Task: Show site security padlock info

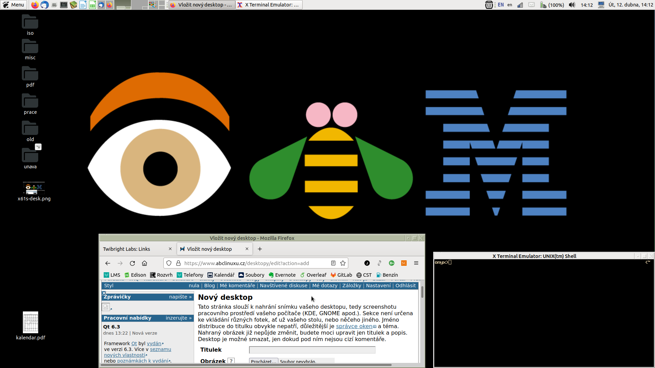Action: pyautogui.click(x=178, y=263)
